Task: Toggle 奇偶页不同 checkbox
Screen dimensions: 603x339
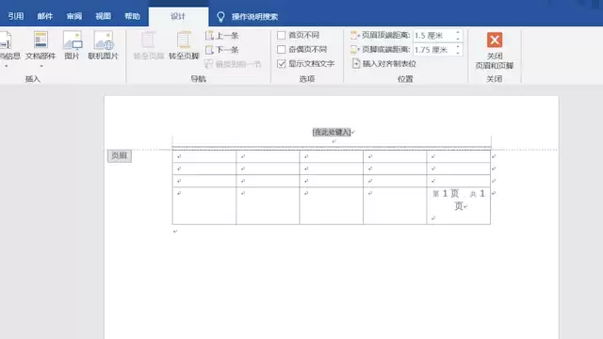Action: (281, 50)
